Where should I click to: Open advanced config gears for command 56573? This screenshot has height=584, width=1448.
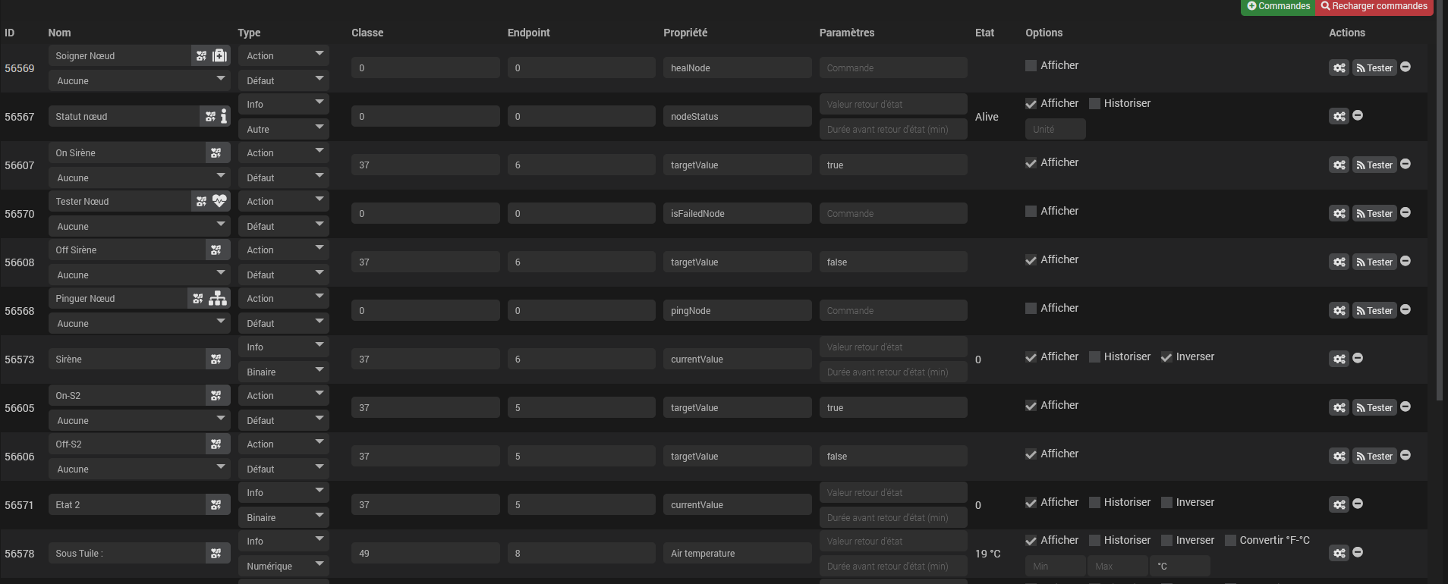pyautogui.click(x=1339, y=359)
